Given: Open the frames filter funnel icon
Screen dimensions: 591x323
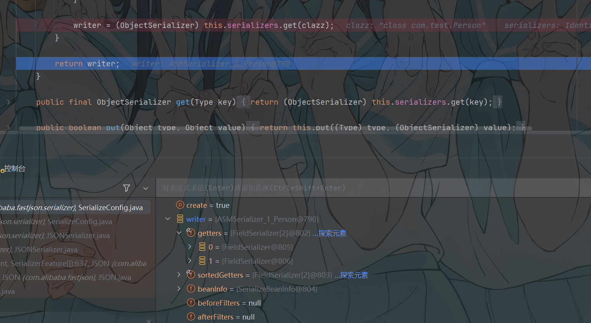Looking at the screenshot, I should coord(127,188).
